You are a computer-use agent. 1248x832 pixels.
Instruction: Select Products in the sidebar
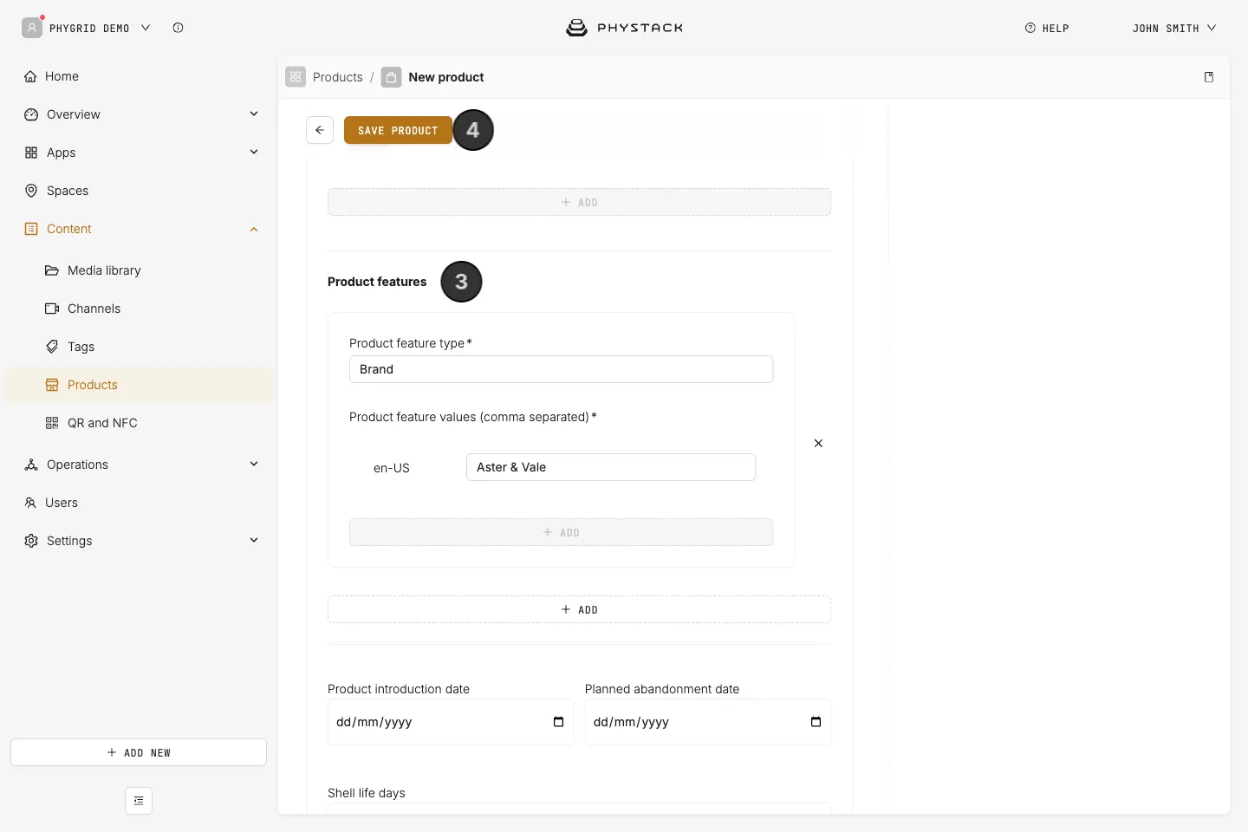pyautogui.click(x=139, y=385)
